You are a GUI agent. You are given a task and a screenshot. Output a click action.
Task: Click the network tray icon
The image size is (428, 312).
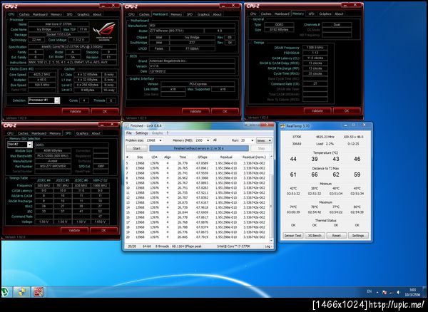tap(392, 292)
